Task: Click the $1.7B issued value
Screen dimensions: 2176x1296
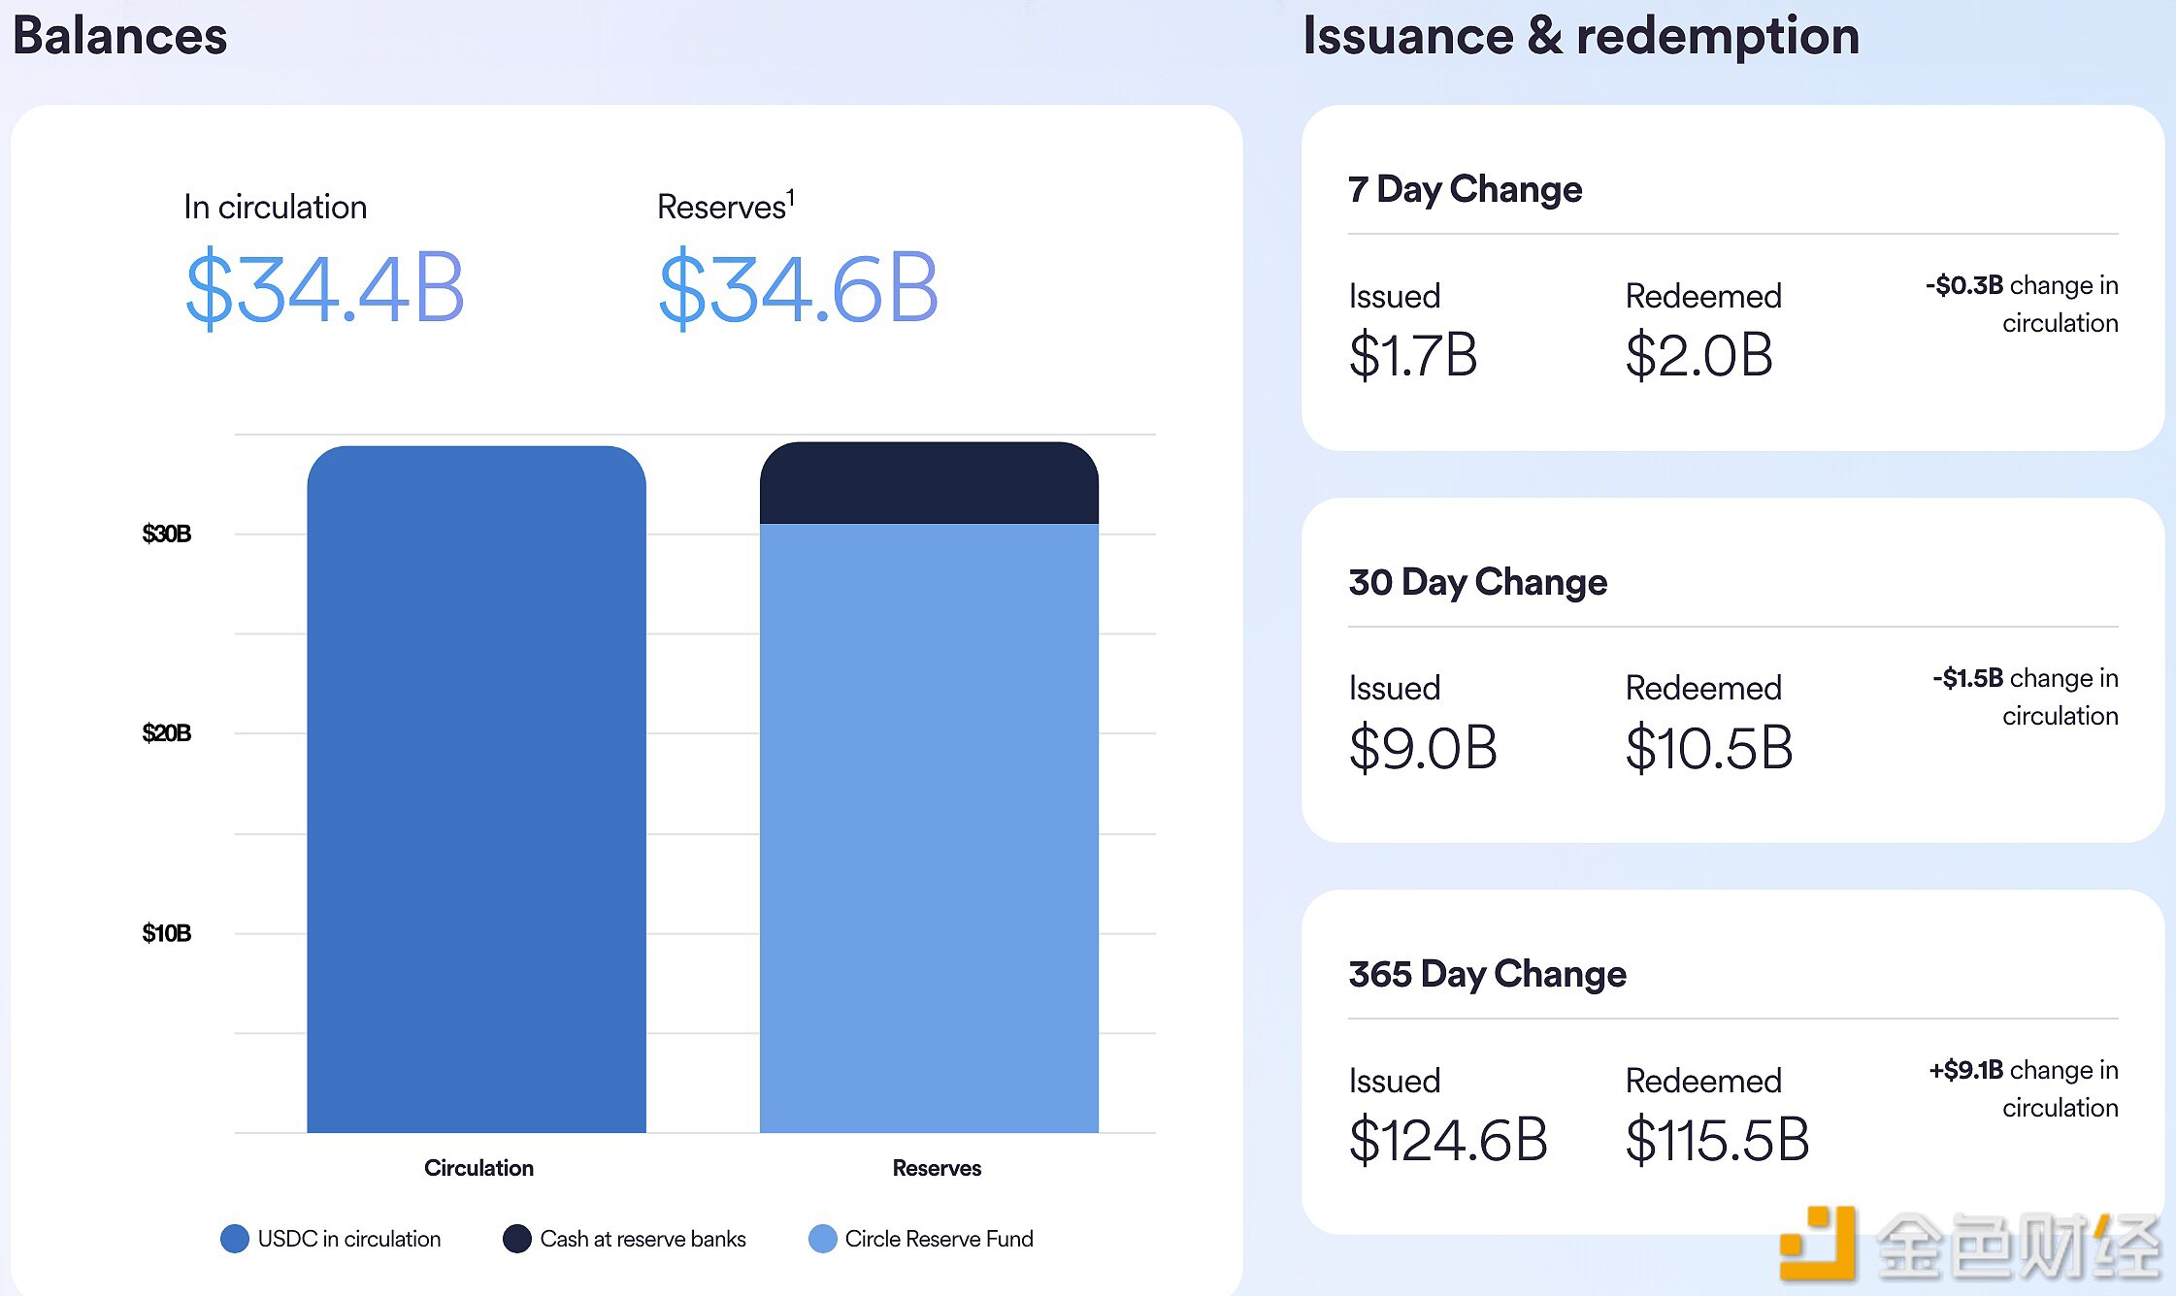Action: [1413, 355]
